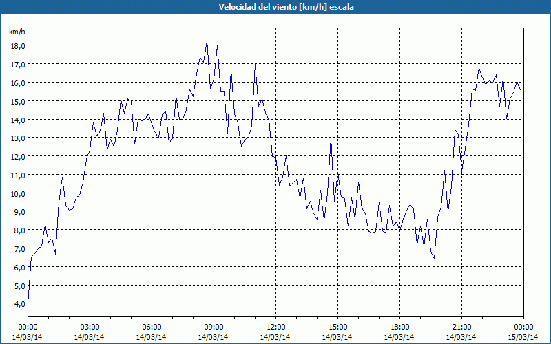
Task: Pick the 9,0 y-axis label
Action: [19, 212]
